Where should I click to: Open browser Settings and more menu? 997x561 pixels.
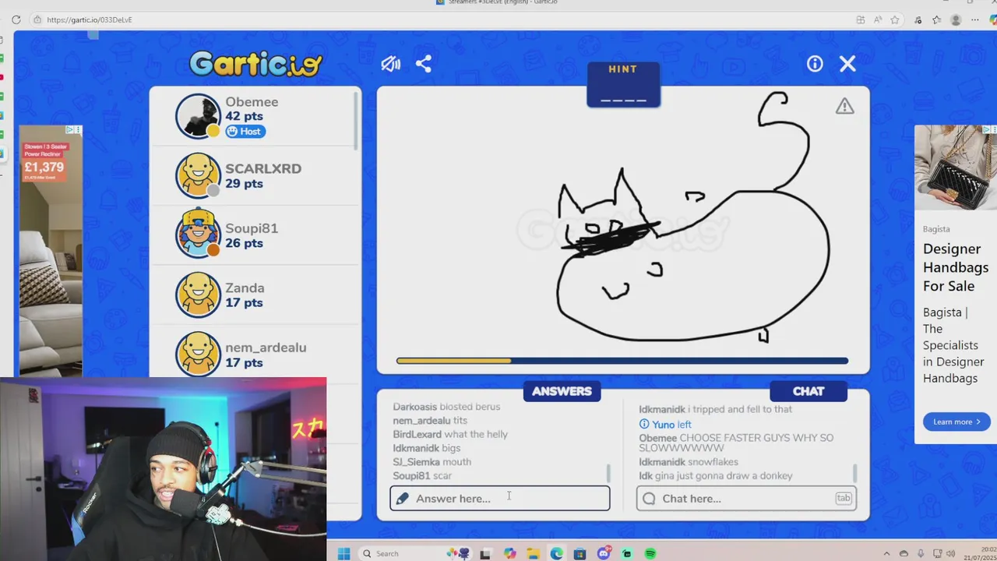pos(975,19)
